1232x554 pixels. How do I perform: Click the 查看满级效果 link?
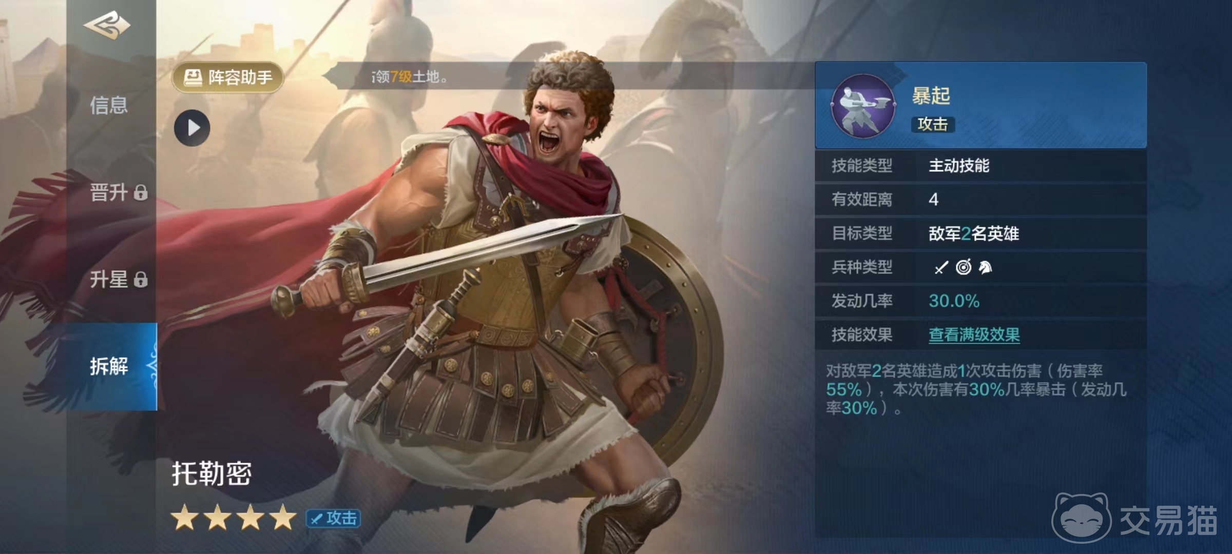click(x=974, y=335)
